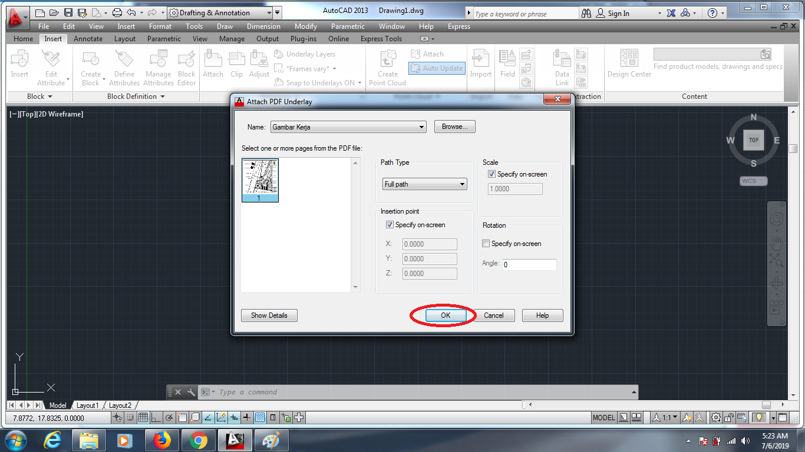Toggle MODEL space button in status bar
This screenshot has width=805, height=452.
tap(604, 418)
